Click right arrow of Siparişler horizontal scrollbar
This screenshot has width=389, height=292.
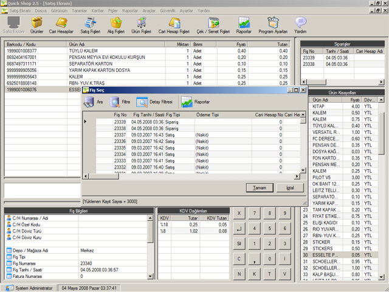tap(382, 82)
